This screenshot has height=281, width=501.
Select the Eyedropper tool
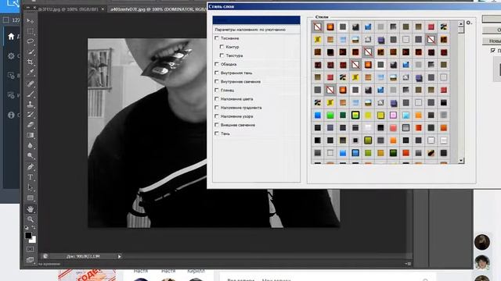(x=31, y=73)
